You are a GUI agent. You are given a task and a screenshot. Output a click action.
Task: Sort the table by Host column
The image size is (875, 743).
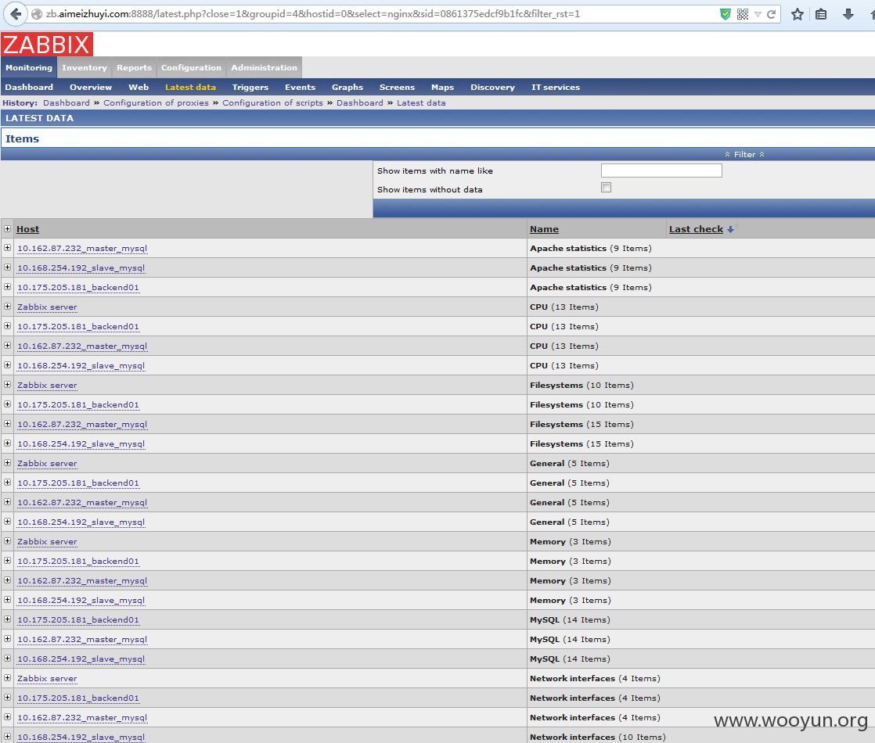point(27,229)
